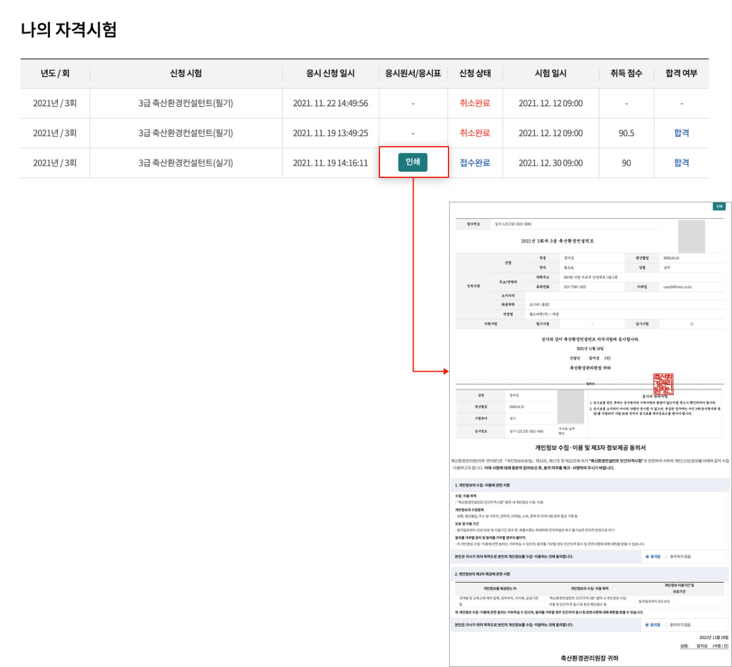Screen dimensions: 732x667
Task: Click the red official seal stamp
Action: point(664,384)
